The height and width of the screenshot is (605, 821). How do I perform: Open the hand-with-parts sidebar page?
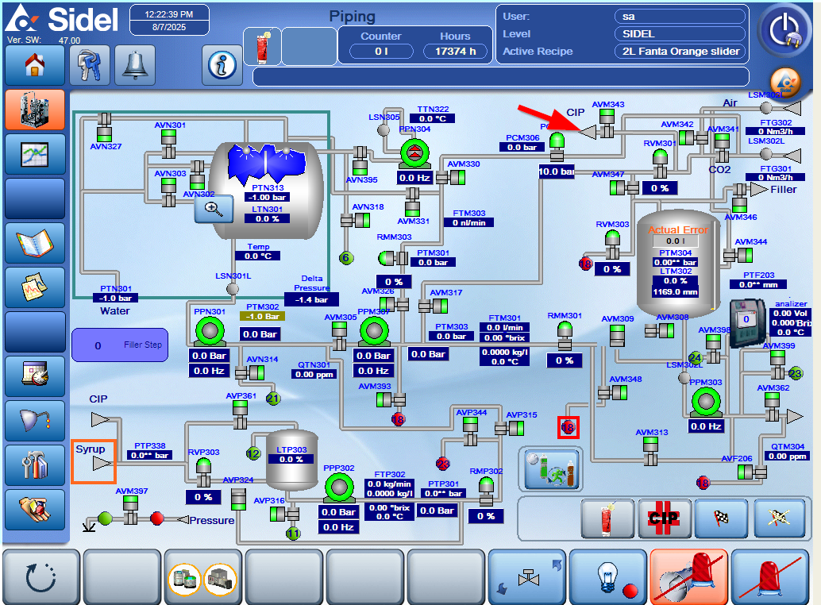(x=35, y=510)
